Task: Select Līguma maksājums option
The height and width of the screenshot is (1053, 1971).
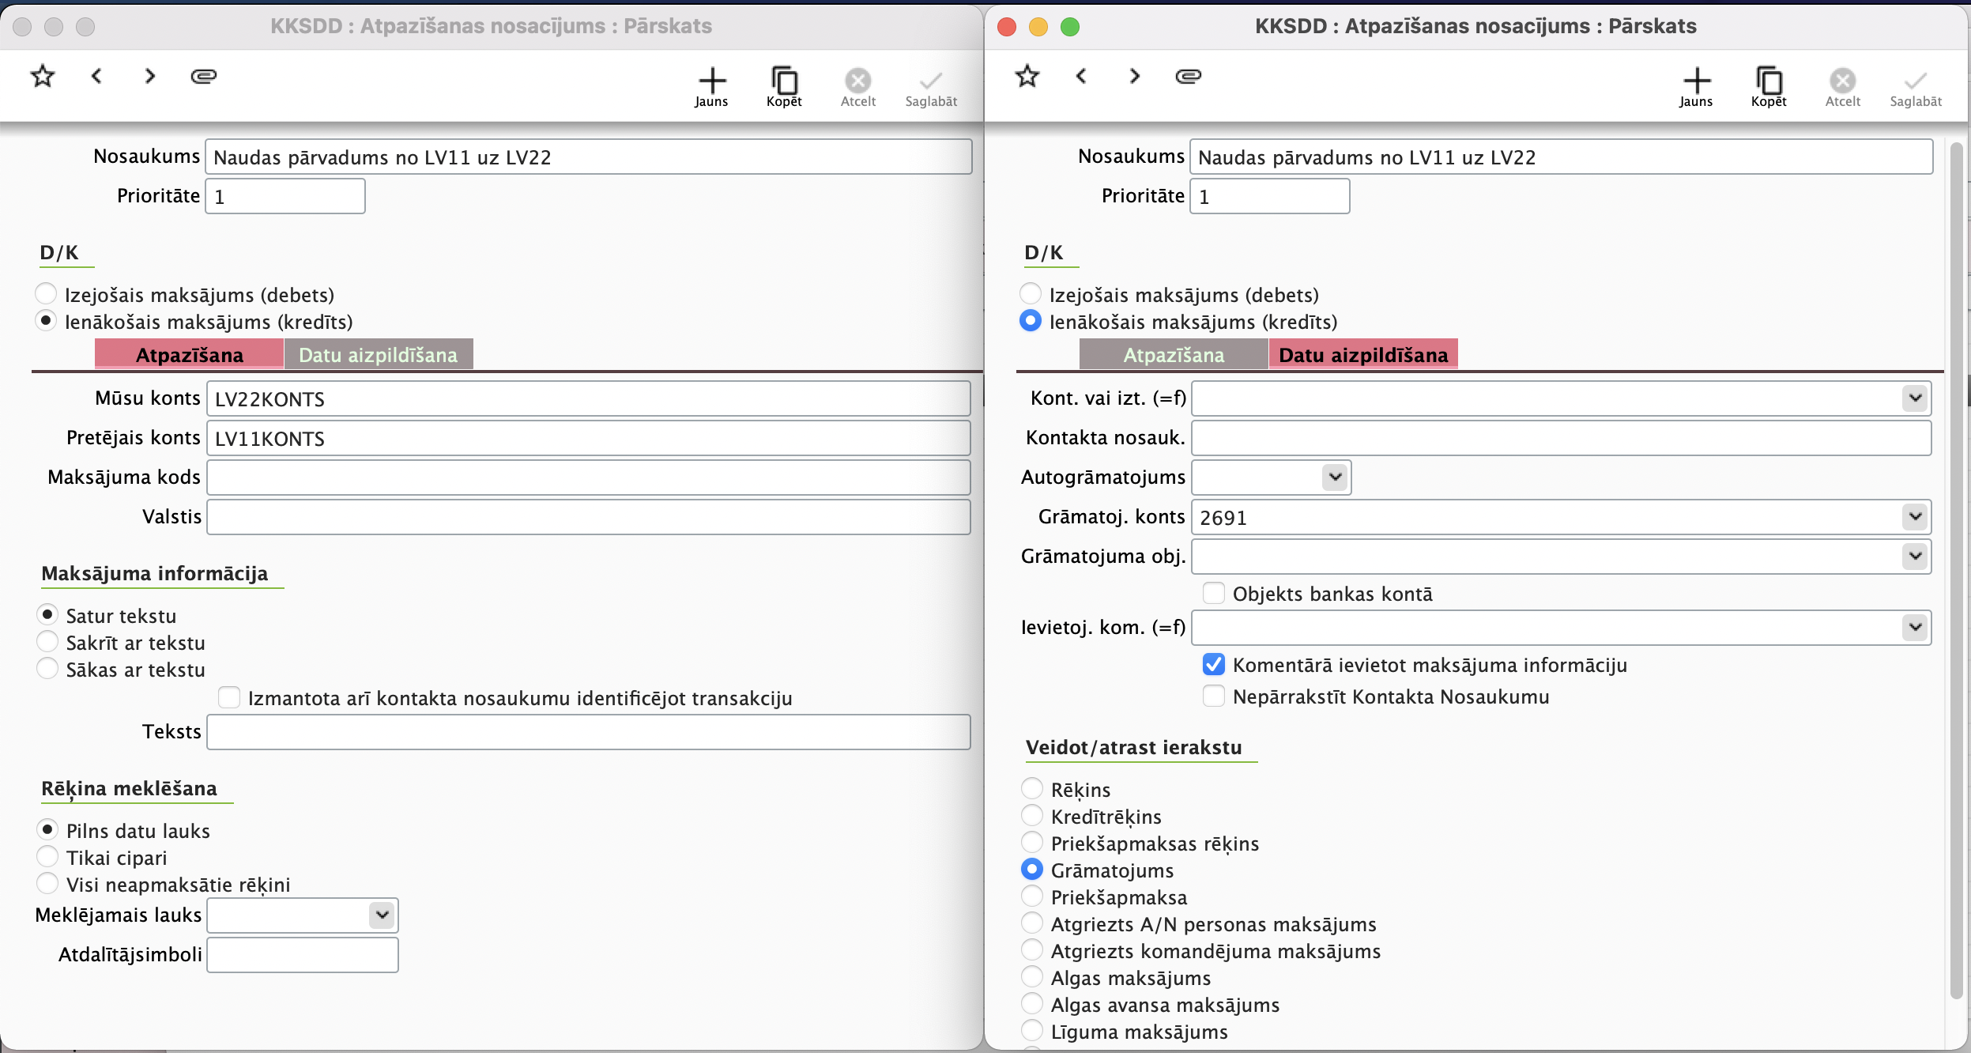Action: (x=1032, y=1030)
